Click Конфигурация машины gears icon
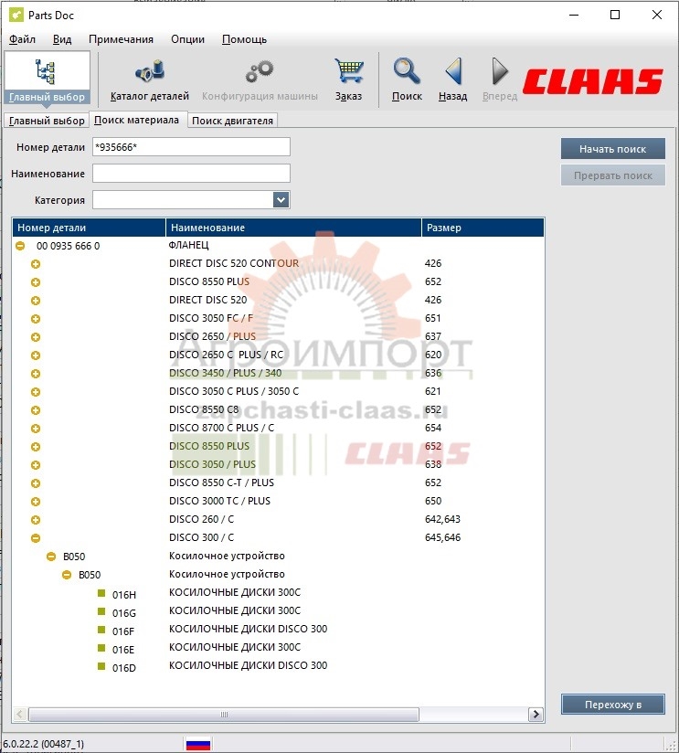The width and height of the screenshot is (679, 753). click(260, 80)
